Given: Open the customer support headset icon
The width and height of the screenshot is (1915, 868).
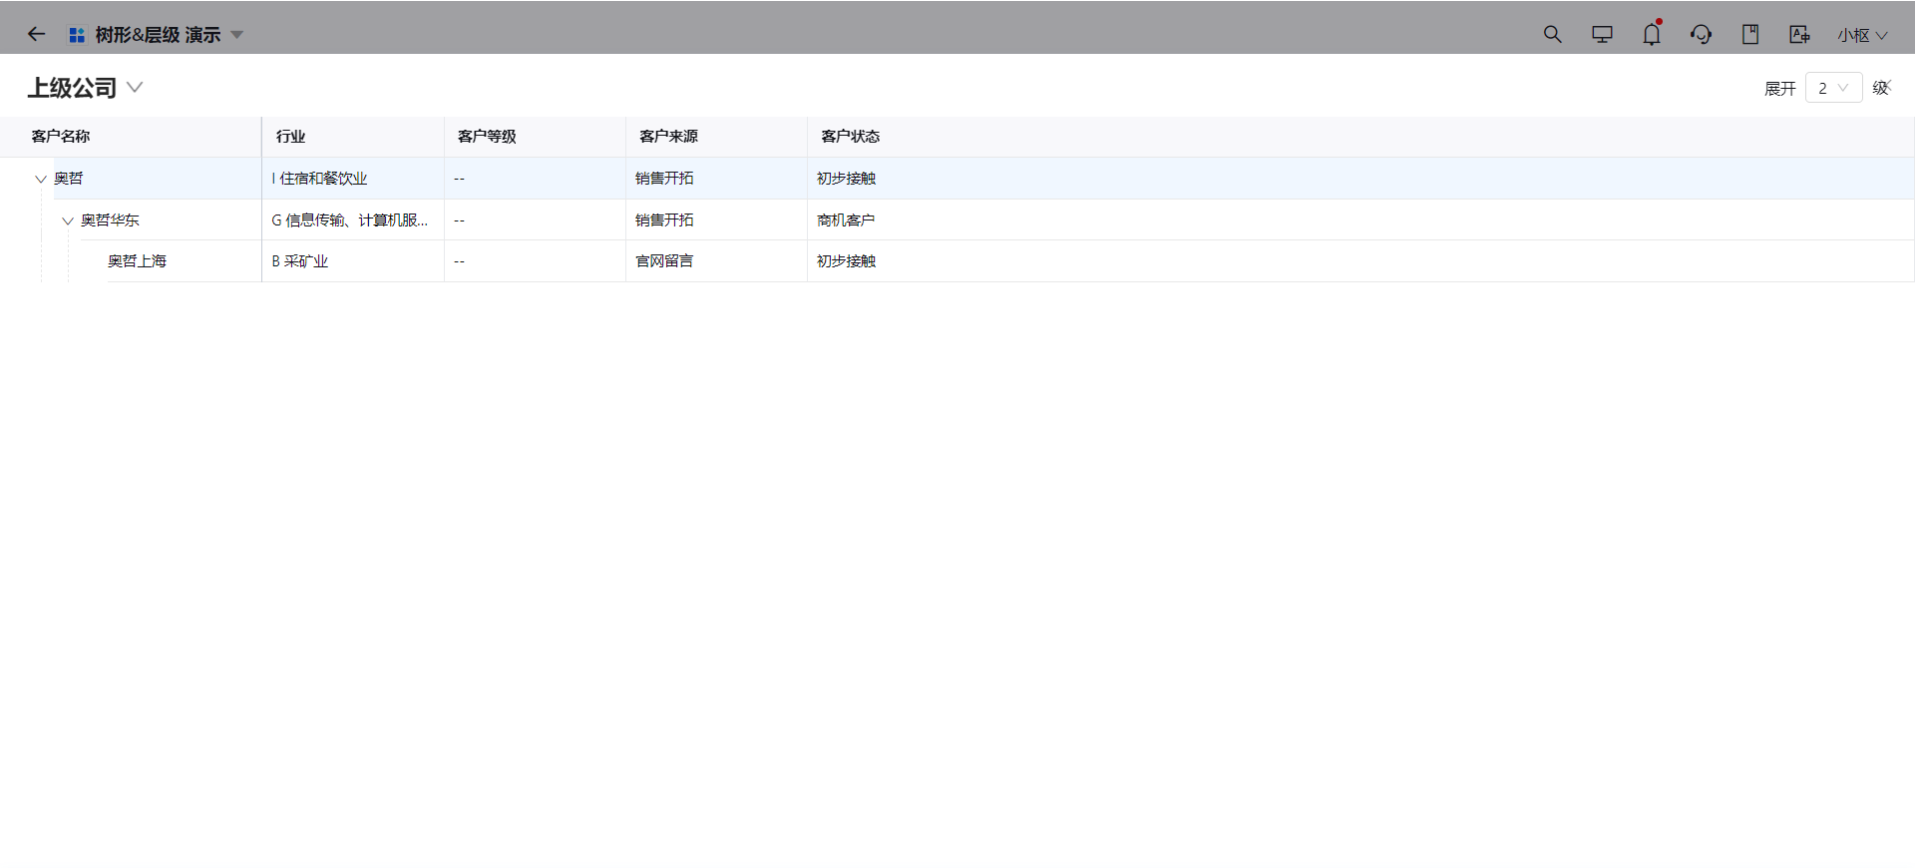Looking at the screenshot, I should click(x=1701, y=34).
